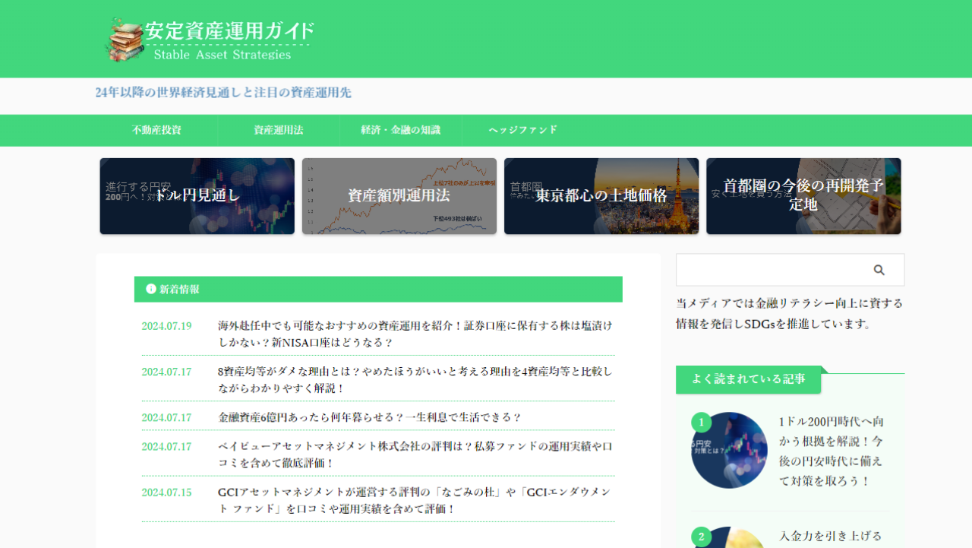Open the ドル円見通し featured card
972x548 pixels.
coord(197,196)
